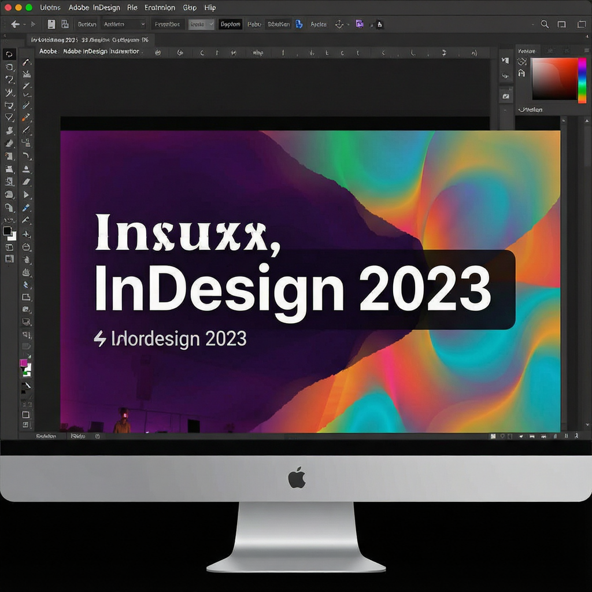Choose the inverted-triangle shaped tool
This screenshot has width=592, height=592.
click(9, 118)
